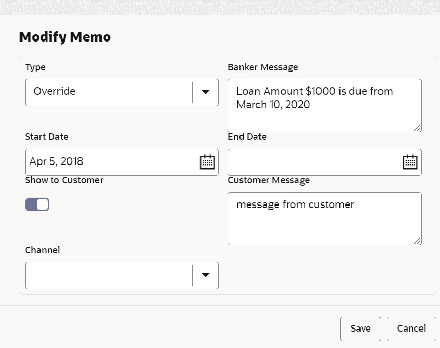Click inside the empty Channel combo box
This screenshot has height=348, width=440.
click(x=108, y=275)
